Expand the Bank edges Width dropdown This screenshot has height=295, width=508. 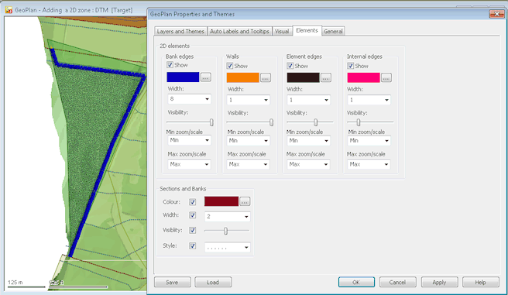click(x=189, y=99)
